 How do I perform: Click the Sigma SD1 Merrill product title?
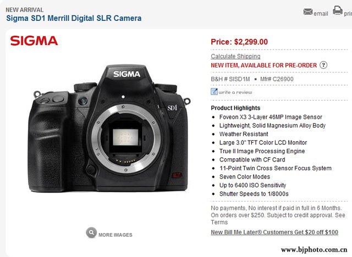click(74, 18)
